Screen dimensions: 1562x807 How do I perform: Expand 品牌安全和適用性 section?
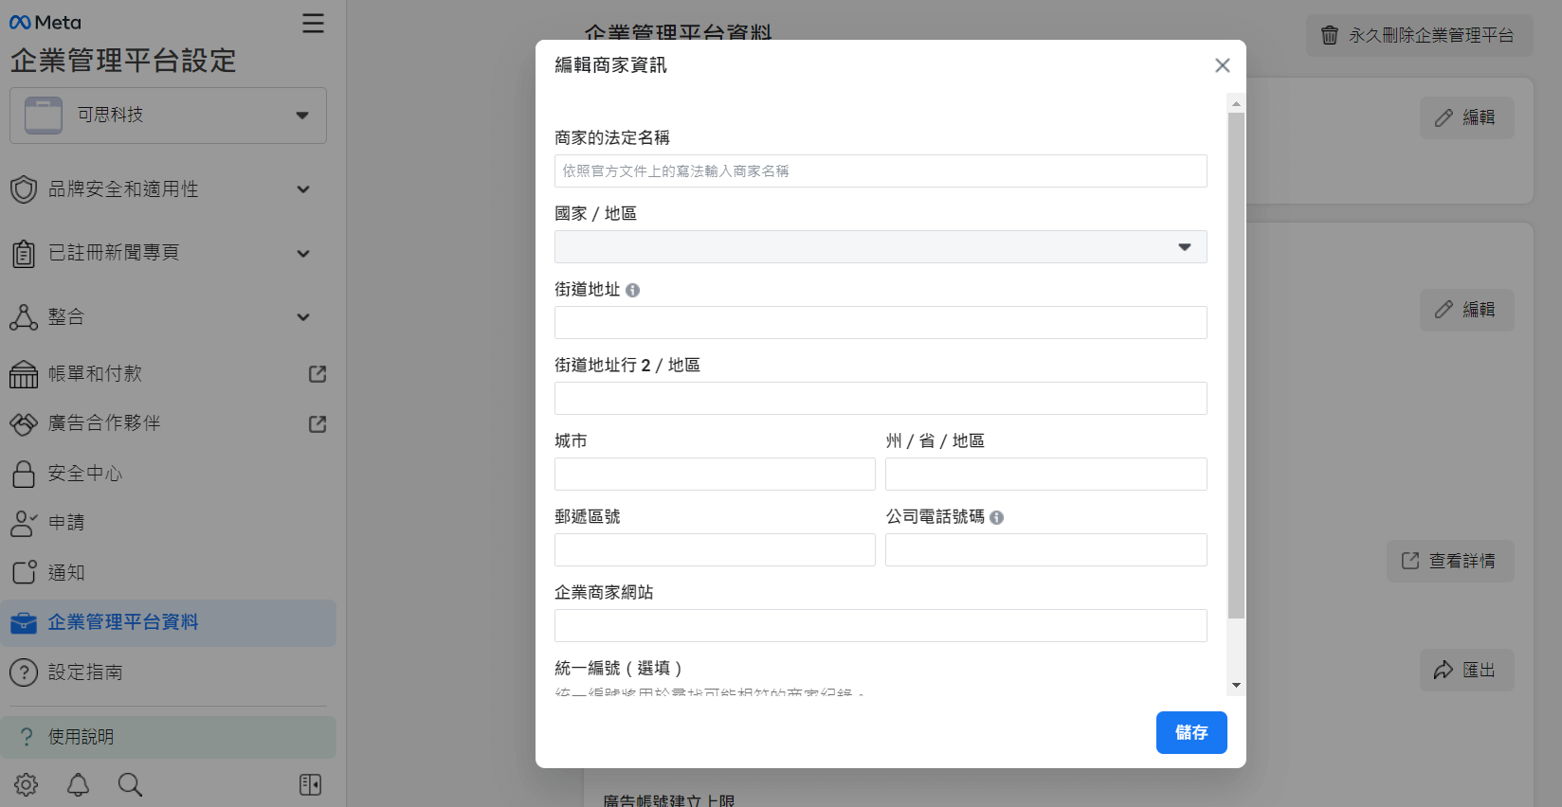click(303, 189)
